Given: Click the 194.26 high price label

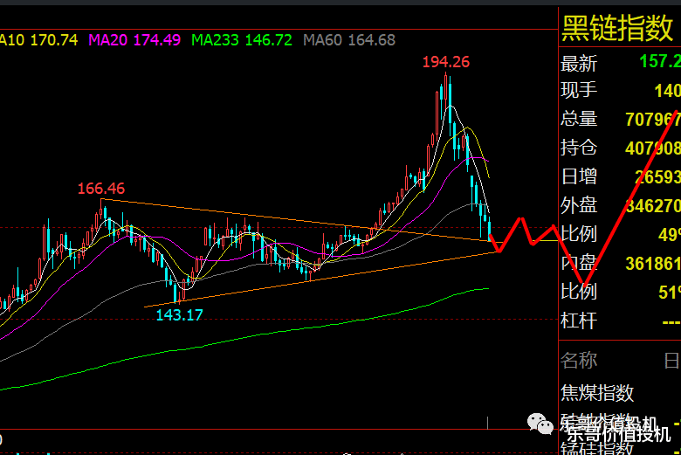Looking at the screenshot, I should [446, 62].
